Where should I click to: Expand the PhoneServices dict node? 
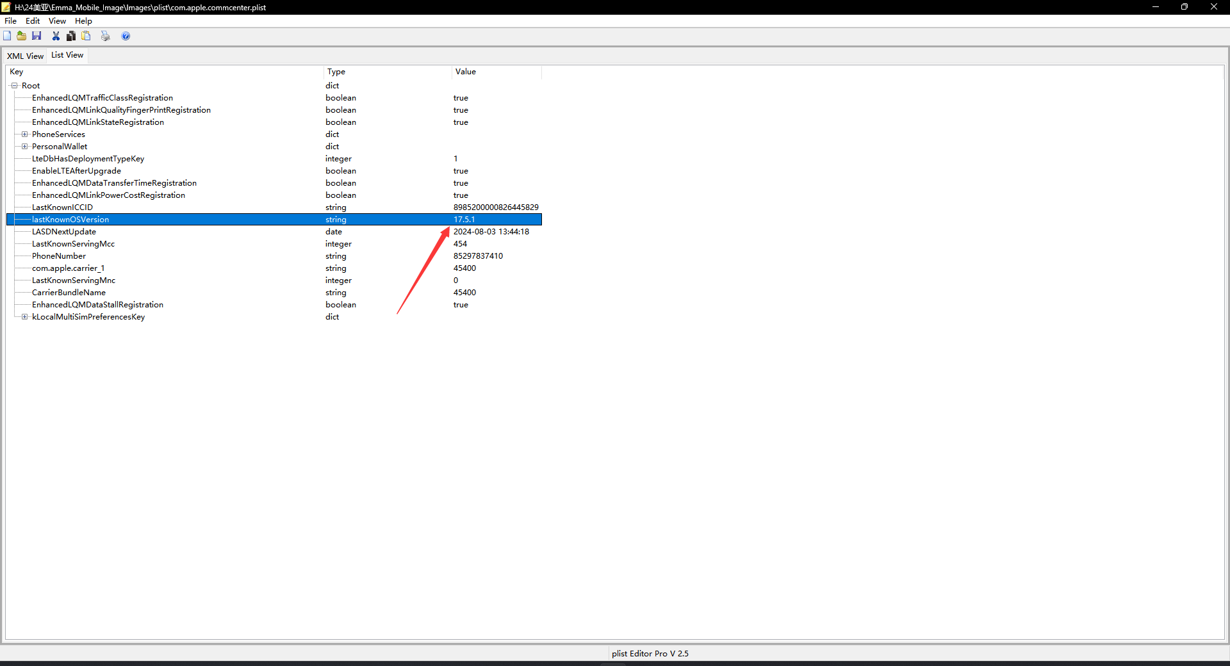tap(24, 134)
